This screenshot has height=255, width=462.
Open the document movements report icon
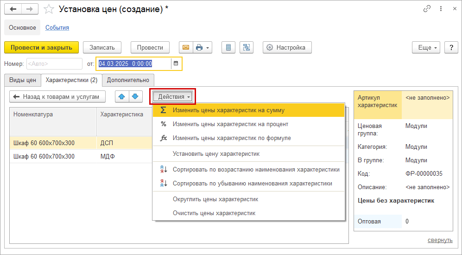[228, 47]
